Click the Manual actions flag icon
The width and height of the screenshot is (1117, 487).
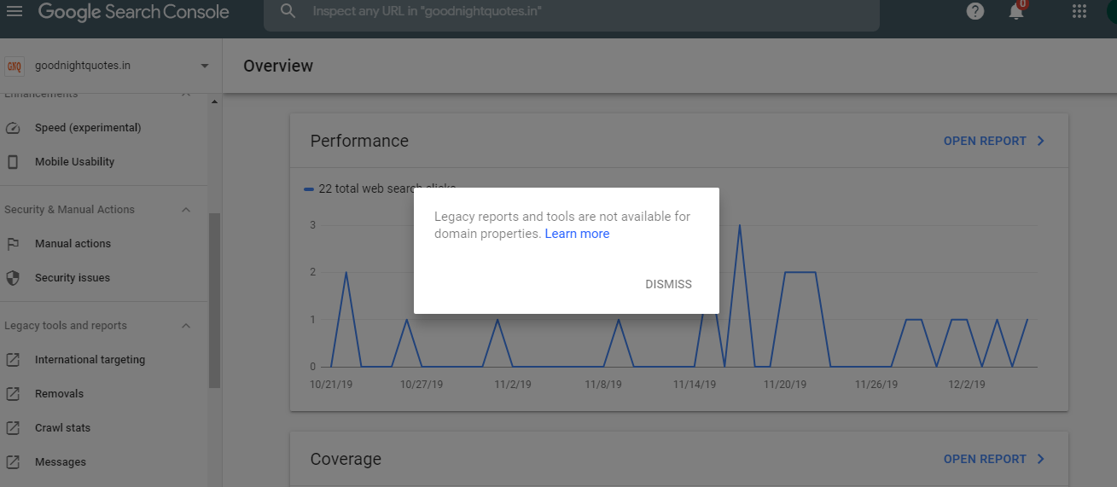click(13, 244)
